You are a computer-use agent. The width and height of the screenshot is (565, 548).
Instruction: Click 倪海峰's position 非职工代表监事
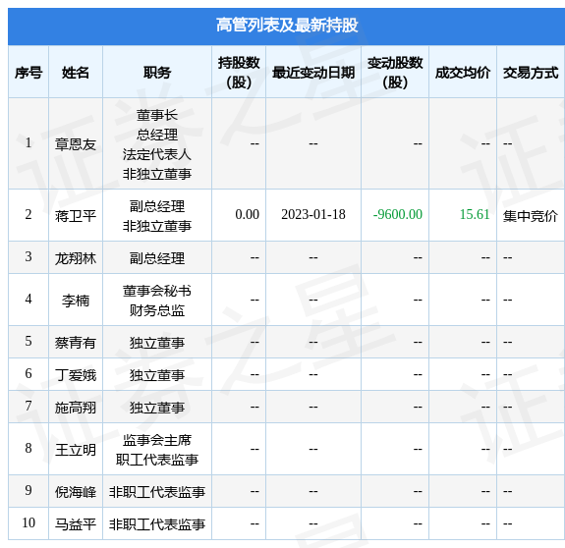click(157, 492)
